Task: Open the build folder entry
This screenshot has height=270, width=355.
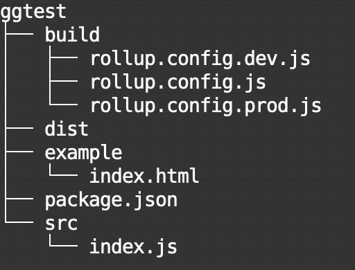Action: [x=72, y=35]
